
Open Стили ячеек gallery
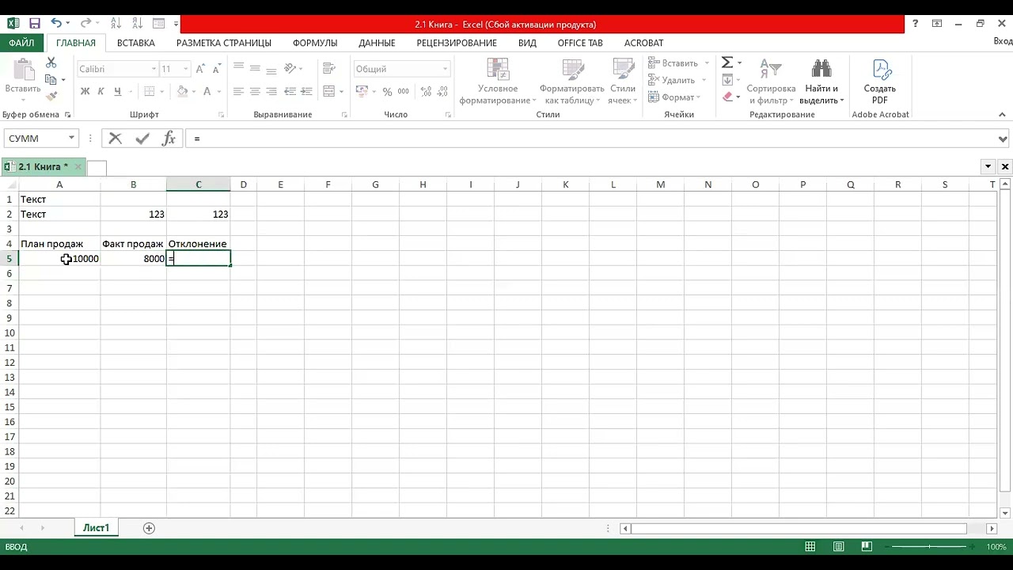coord(623,82)
